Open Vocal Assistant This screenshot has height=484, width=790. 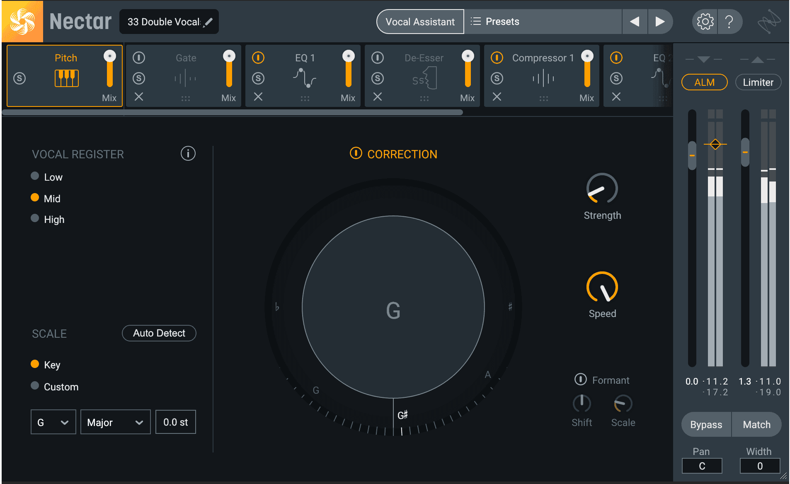[x=420, y=22]
